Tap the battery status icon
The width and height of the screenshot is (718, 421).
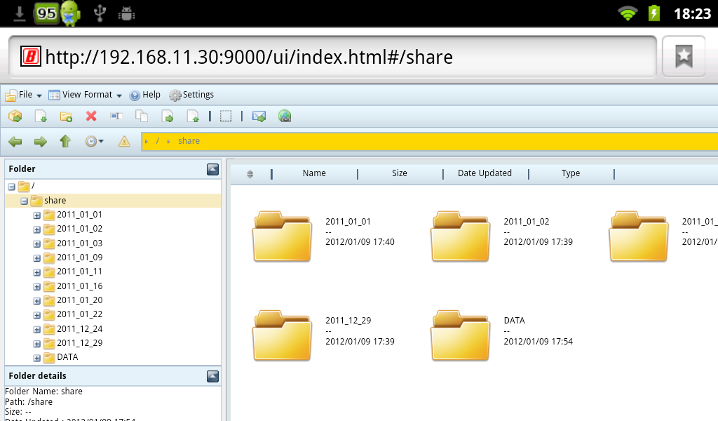[654, 13]
